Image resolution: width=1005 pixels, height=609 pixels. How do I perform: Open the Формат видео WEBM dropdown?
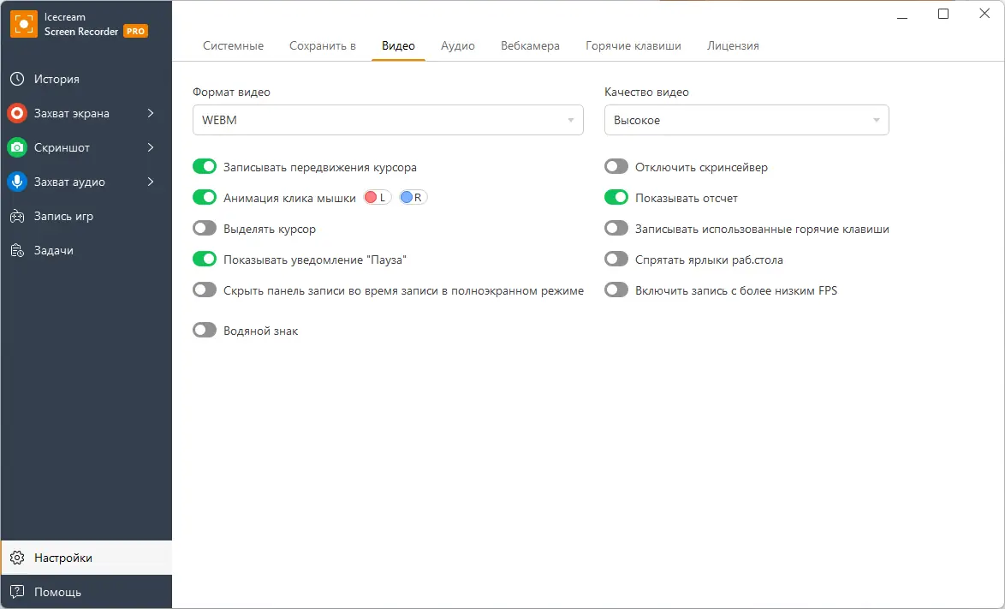coord(388,120)
